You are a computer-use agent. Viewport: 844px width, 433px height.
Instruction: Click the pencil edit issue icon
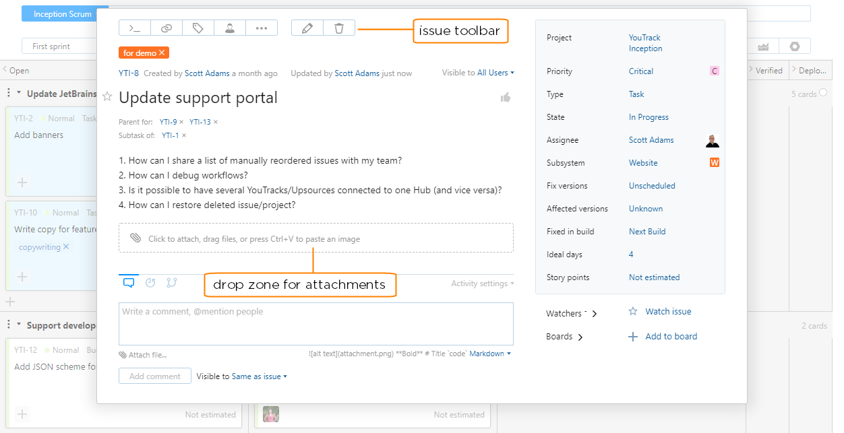click(307, 28)
